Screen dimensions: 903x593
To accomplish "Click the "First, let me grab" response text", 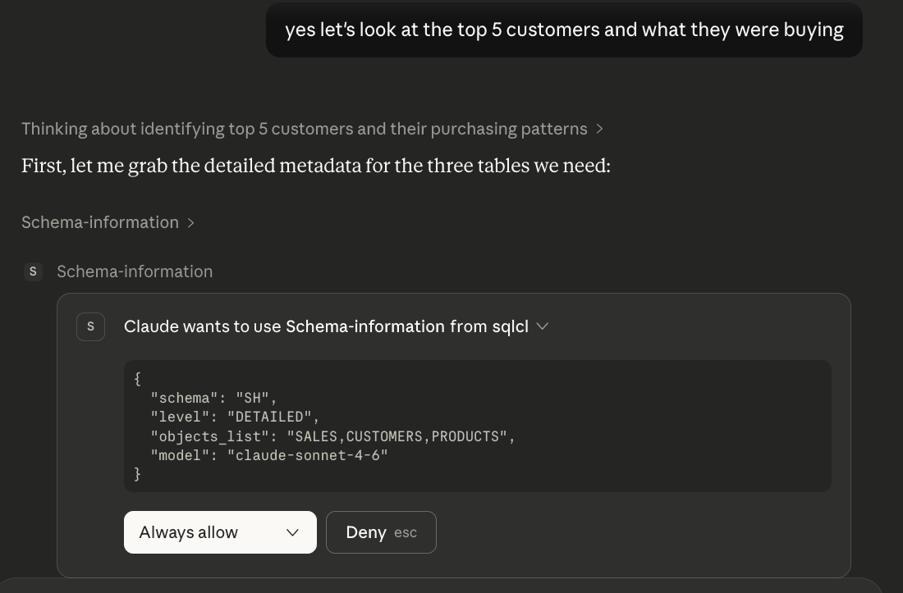I will point(316,166).
